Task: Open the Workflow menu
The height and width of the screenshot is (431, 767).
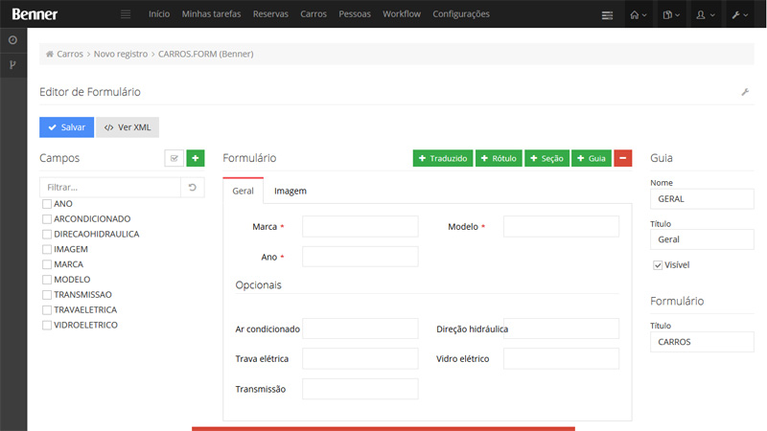Action: pyautogui.click(x=401, y=14)
